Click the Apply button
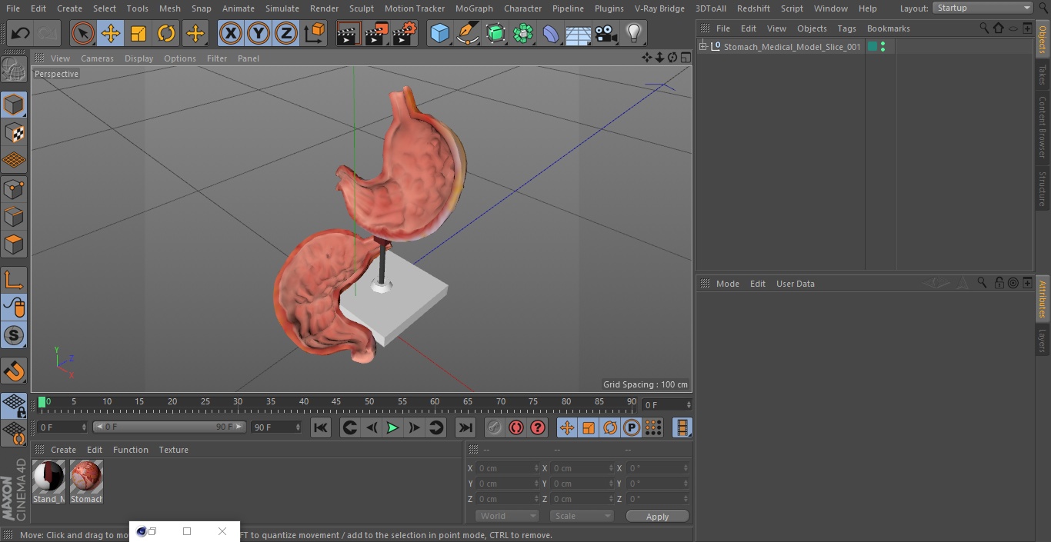The width and height of the screenshot is (1051, 542). pyautogui.click(x=657, y=516)
